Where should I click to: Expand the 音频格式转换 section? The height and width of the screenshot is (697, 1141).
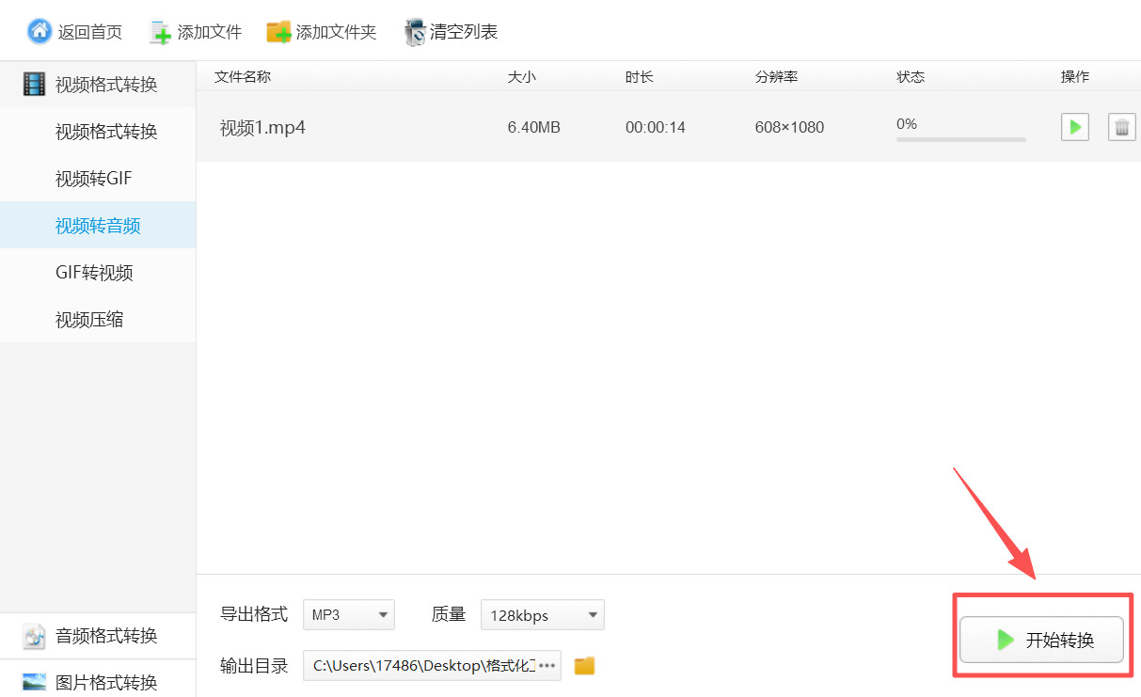tap(98, 636)
